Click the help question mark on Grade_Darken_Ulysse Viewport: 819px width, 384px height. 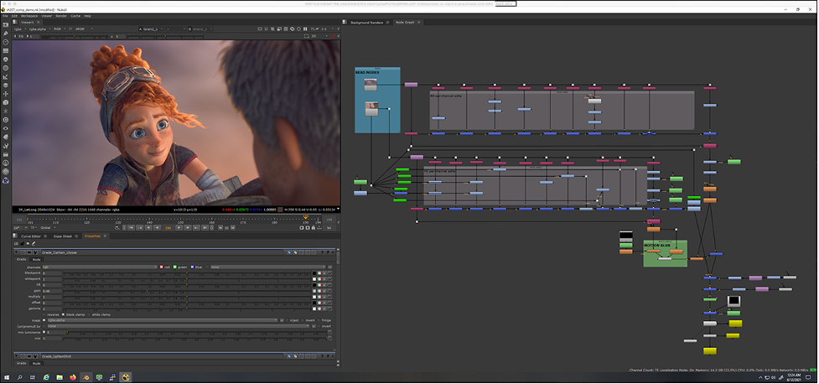coord(320,252)
